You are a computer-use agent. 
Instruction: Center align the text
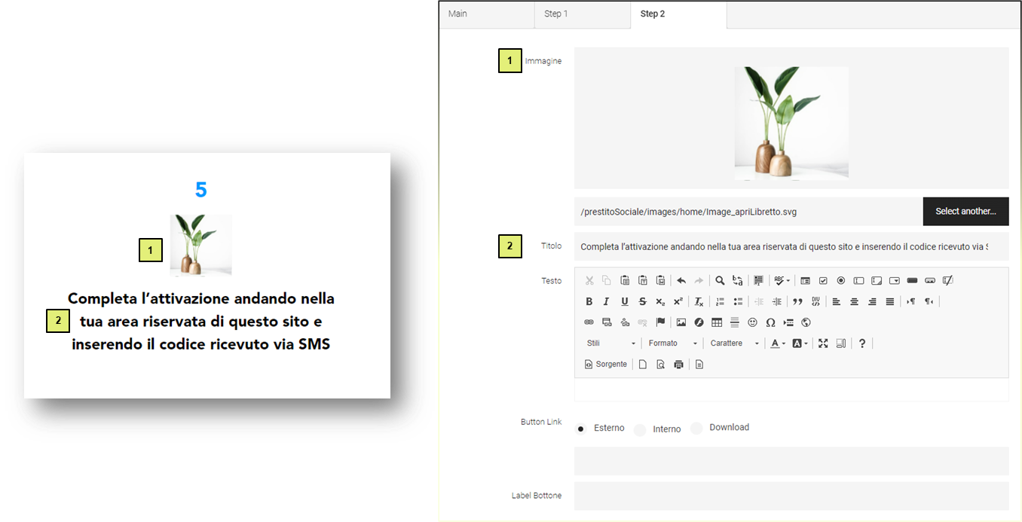pos(854,301)
